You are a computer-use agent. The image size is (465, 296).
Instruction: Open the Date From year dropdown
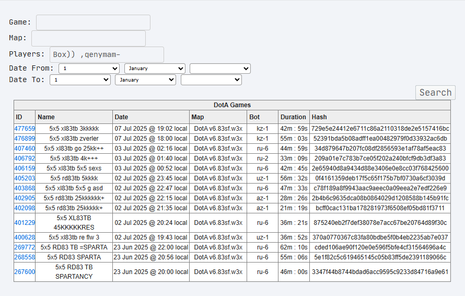pos(220,69)
